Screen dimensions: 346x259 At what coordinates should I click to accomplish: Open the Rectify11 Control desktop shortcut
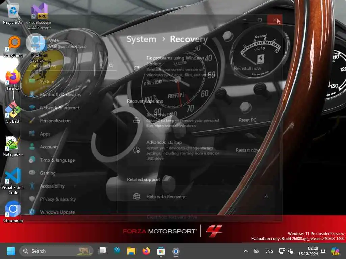[x=39, y=49]
